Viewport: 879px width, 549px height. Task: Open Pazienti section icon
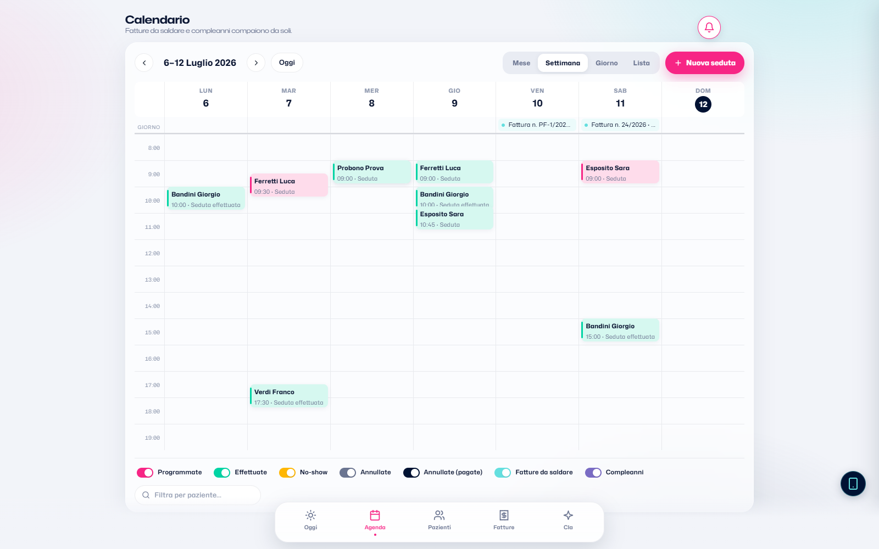point(439,516)
